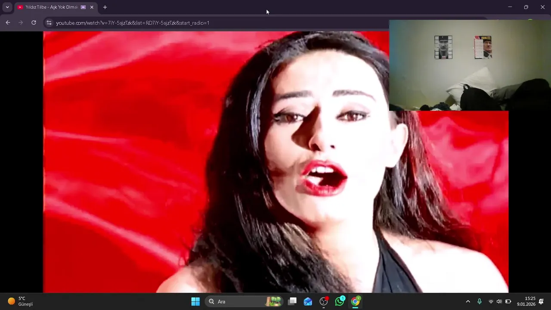The image size is (551, 310).
Task: Open the weather widget showing 5°C Güneşli
Action: (x=21, y=301)
